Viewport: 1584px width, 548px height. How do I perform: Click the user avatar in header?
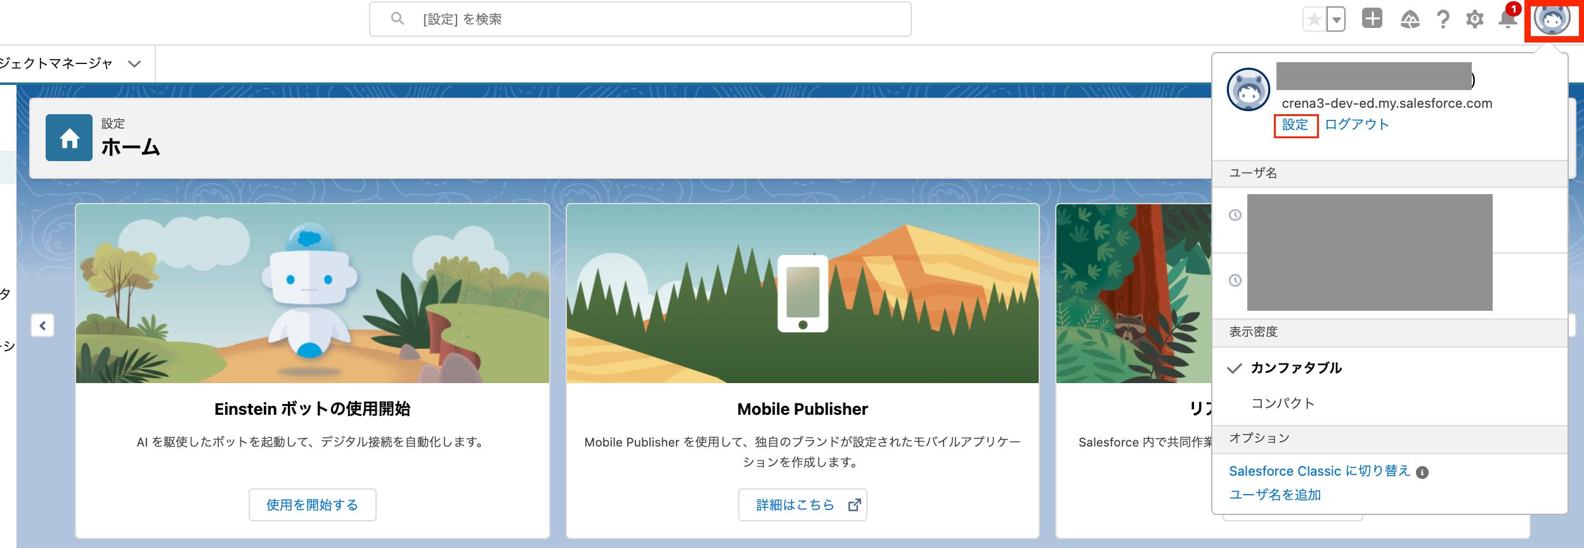coord(1552,19)
